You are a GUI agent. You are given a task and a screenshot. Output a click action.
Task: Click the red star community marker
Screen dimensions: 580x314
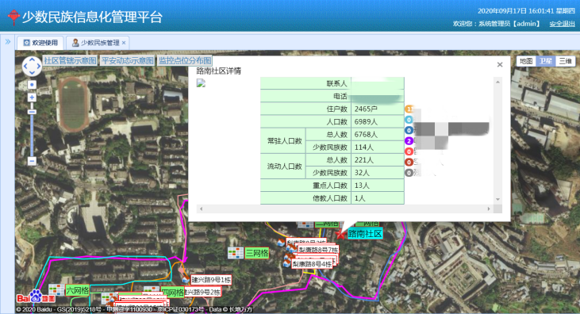coord(340,234)
